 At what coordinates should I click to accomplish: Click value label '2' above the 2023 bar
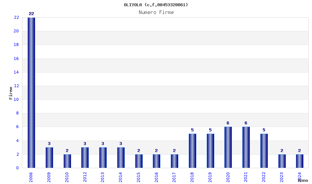coord(282,151)
